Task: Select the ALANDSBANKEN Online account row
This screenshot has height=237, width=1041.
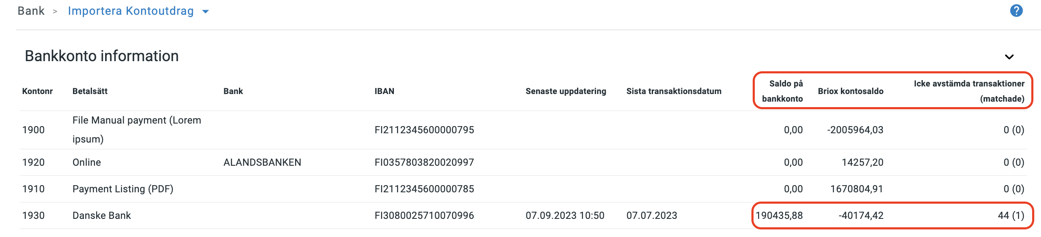Action: pos(262,162)
